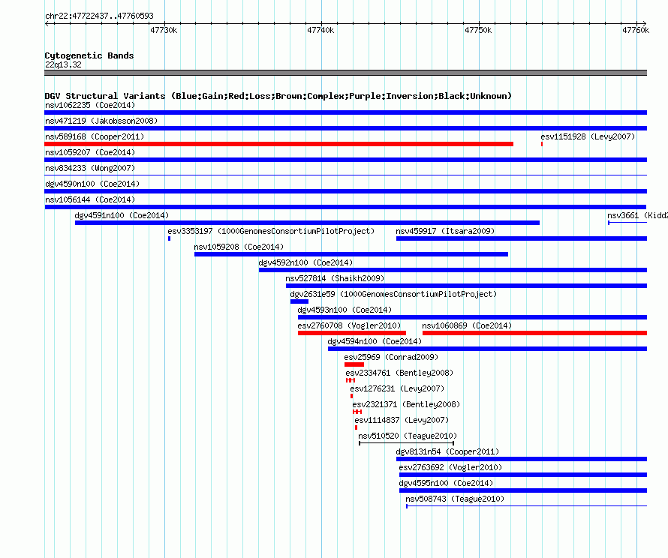Select the nsv1056144 (Coe2014) label

[x=90, y=199]
